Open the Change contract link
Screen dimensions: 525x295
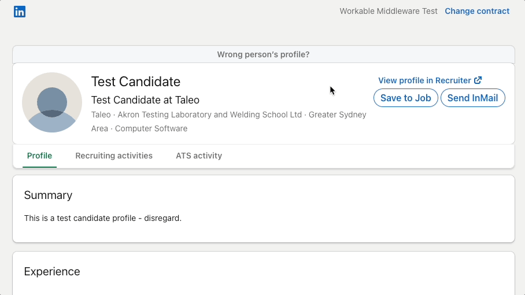pyautogui.click(x=477, y=11)
